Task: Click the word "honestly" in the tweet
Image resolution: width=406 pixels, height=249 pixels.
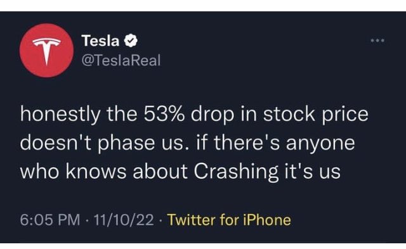Action: click(x=60, y=115)
